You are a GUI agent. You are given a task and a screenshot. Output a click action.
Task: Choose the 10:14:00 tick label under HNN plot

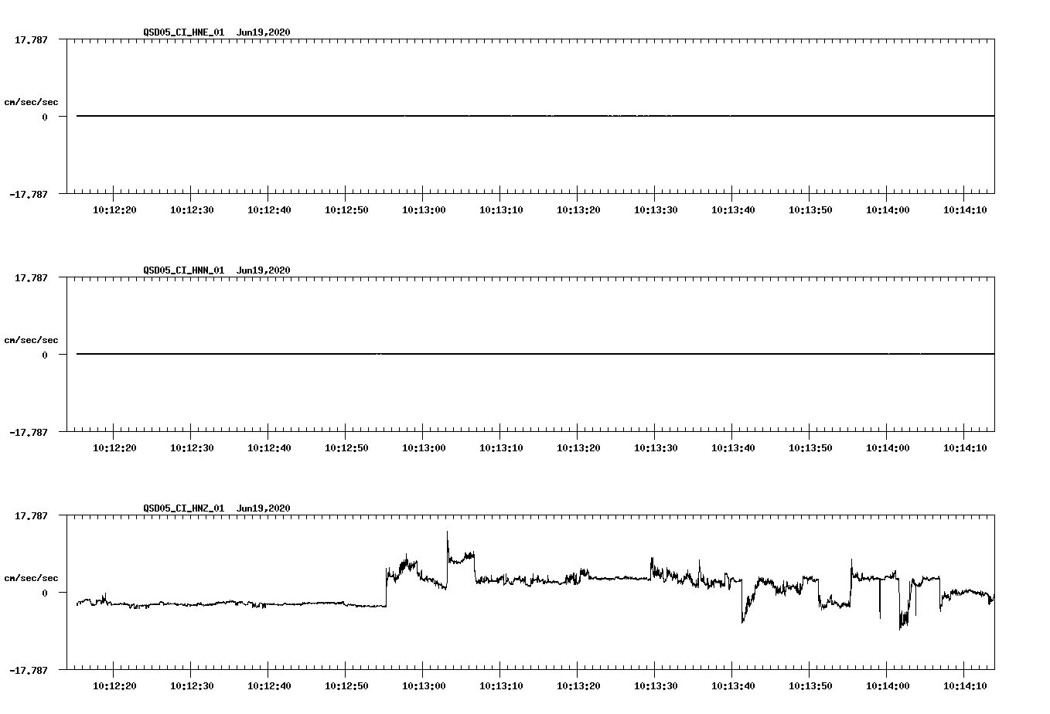[x=888, y=448]
